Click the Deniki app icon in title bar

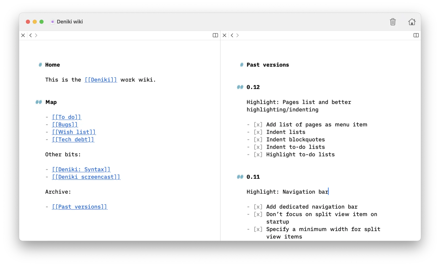[x=53, y=22]
